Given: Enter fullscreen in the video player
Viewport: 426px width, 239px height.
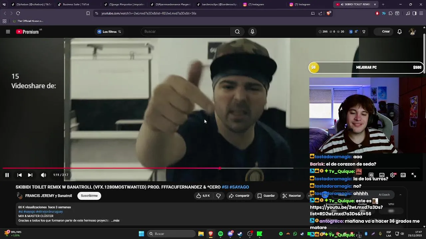Looking at the screenshot, I should click(x=414, y=175).
